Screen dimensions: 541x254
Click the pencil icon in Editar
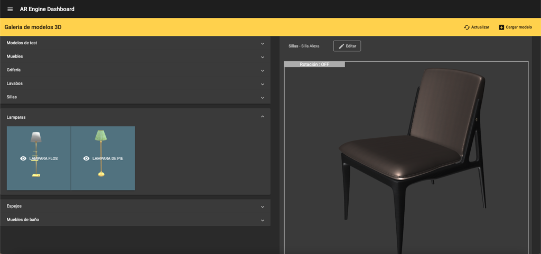point(341,46)
